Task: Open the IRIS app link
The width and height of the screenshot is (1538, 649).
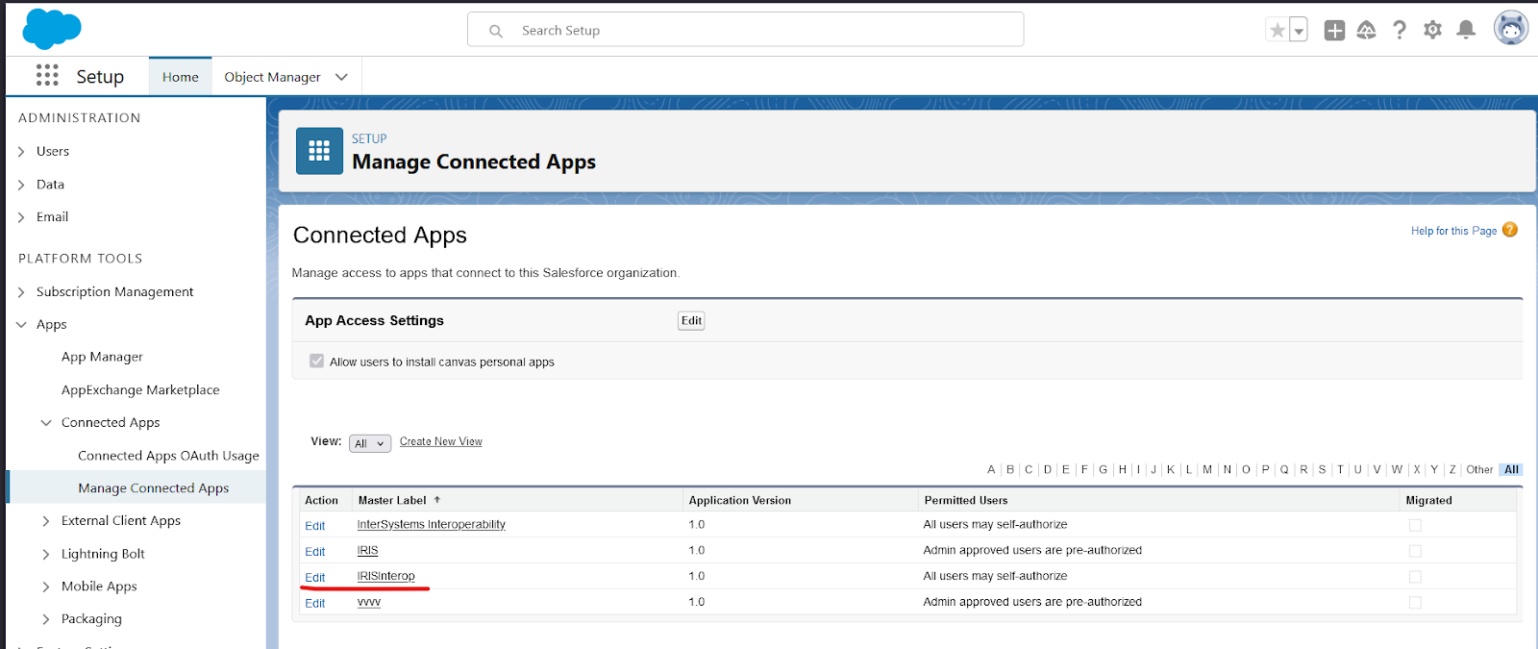Action: pos(368,550)
